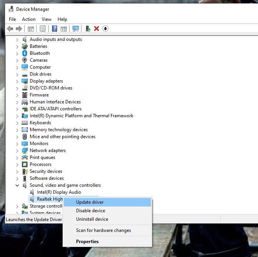Click the Properties toolbar icon

click(x=42, y=29)
